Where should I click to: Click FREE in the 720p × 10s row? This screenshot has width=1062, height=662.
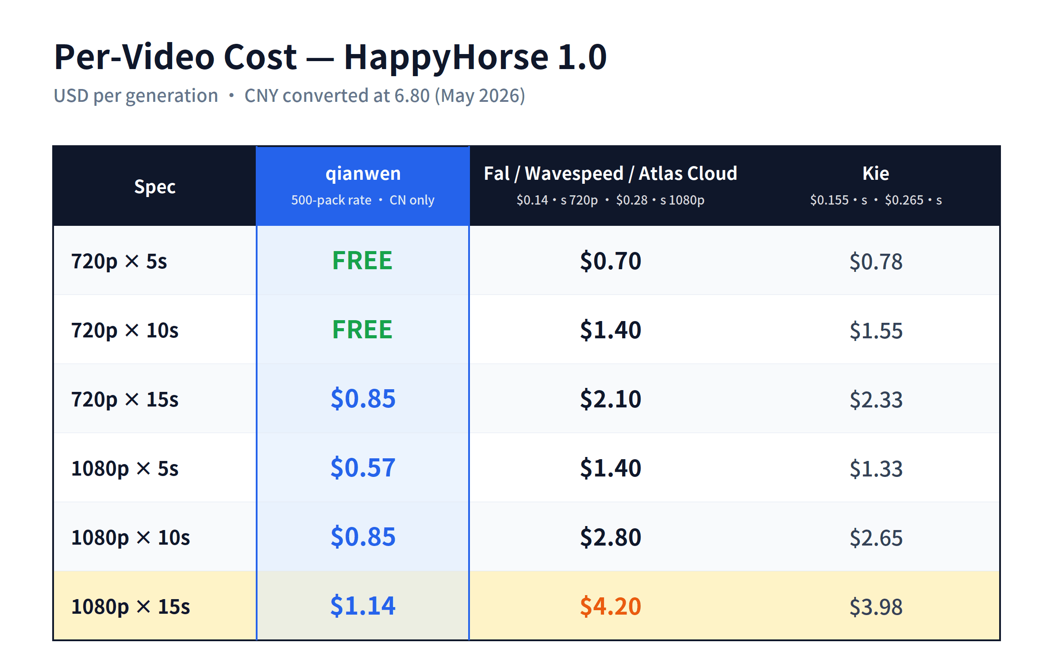[x=362, y=329]
